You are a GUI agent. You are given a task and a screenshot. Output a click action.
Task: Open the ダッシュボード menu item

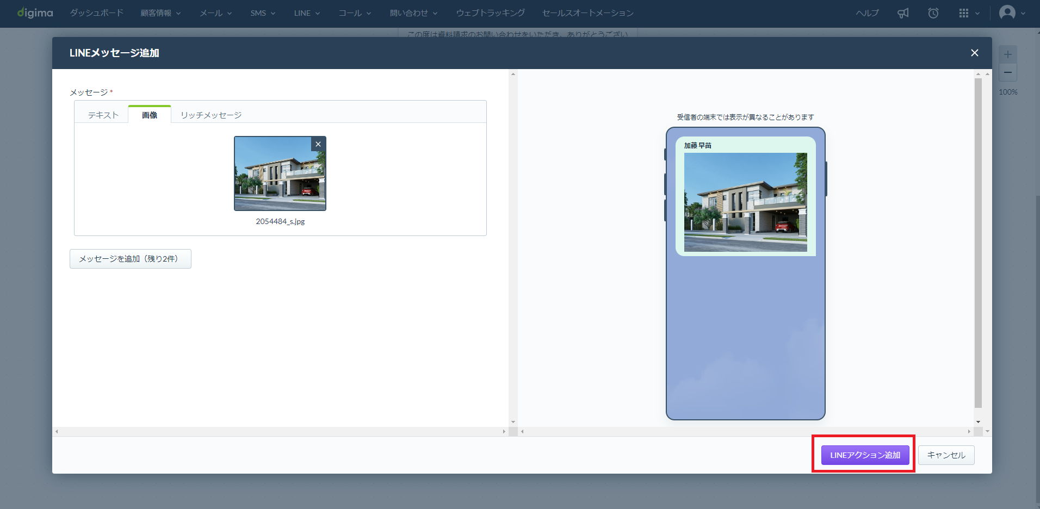(x=96, y=13)
